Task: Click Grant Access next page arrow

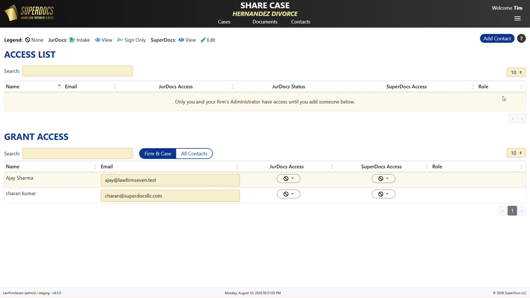Action: pos(521,211)
